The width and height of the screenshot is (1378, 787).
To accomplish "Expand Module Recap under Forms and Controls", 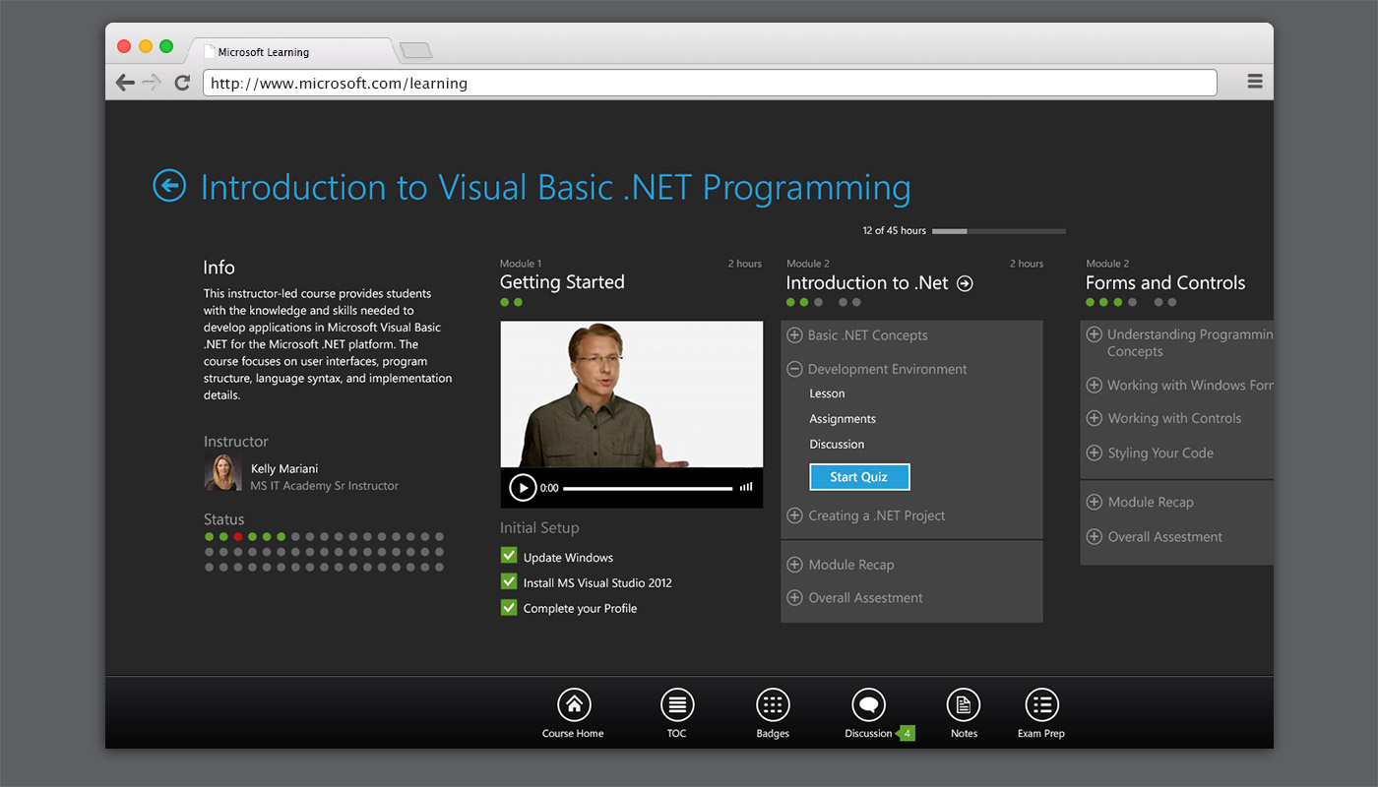I will click(1094, 502).
